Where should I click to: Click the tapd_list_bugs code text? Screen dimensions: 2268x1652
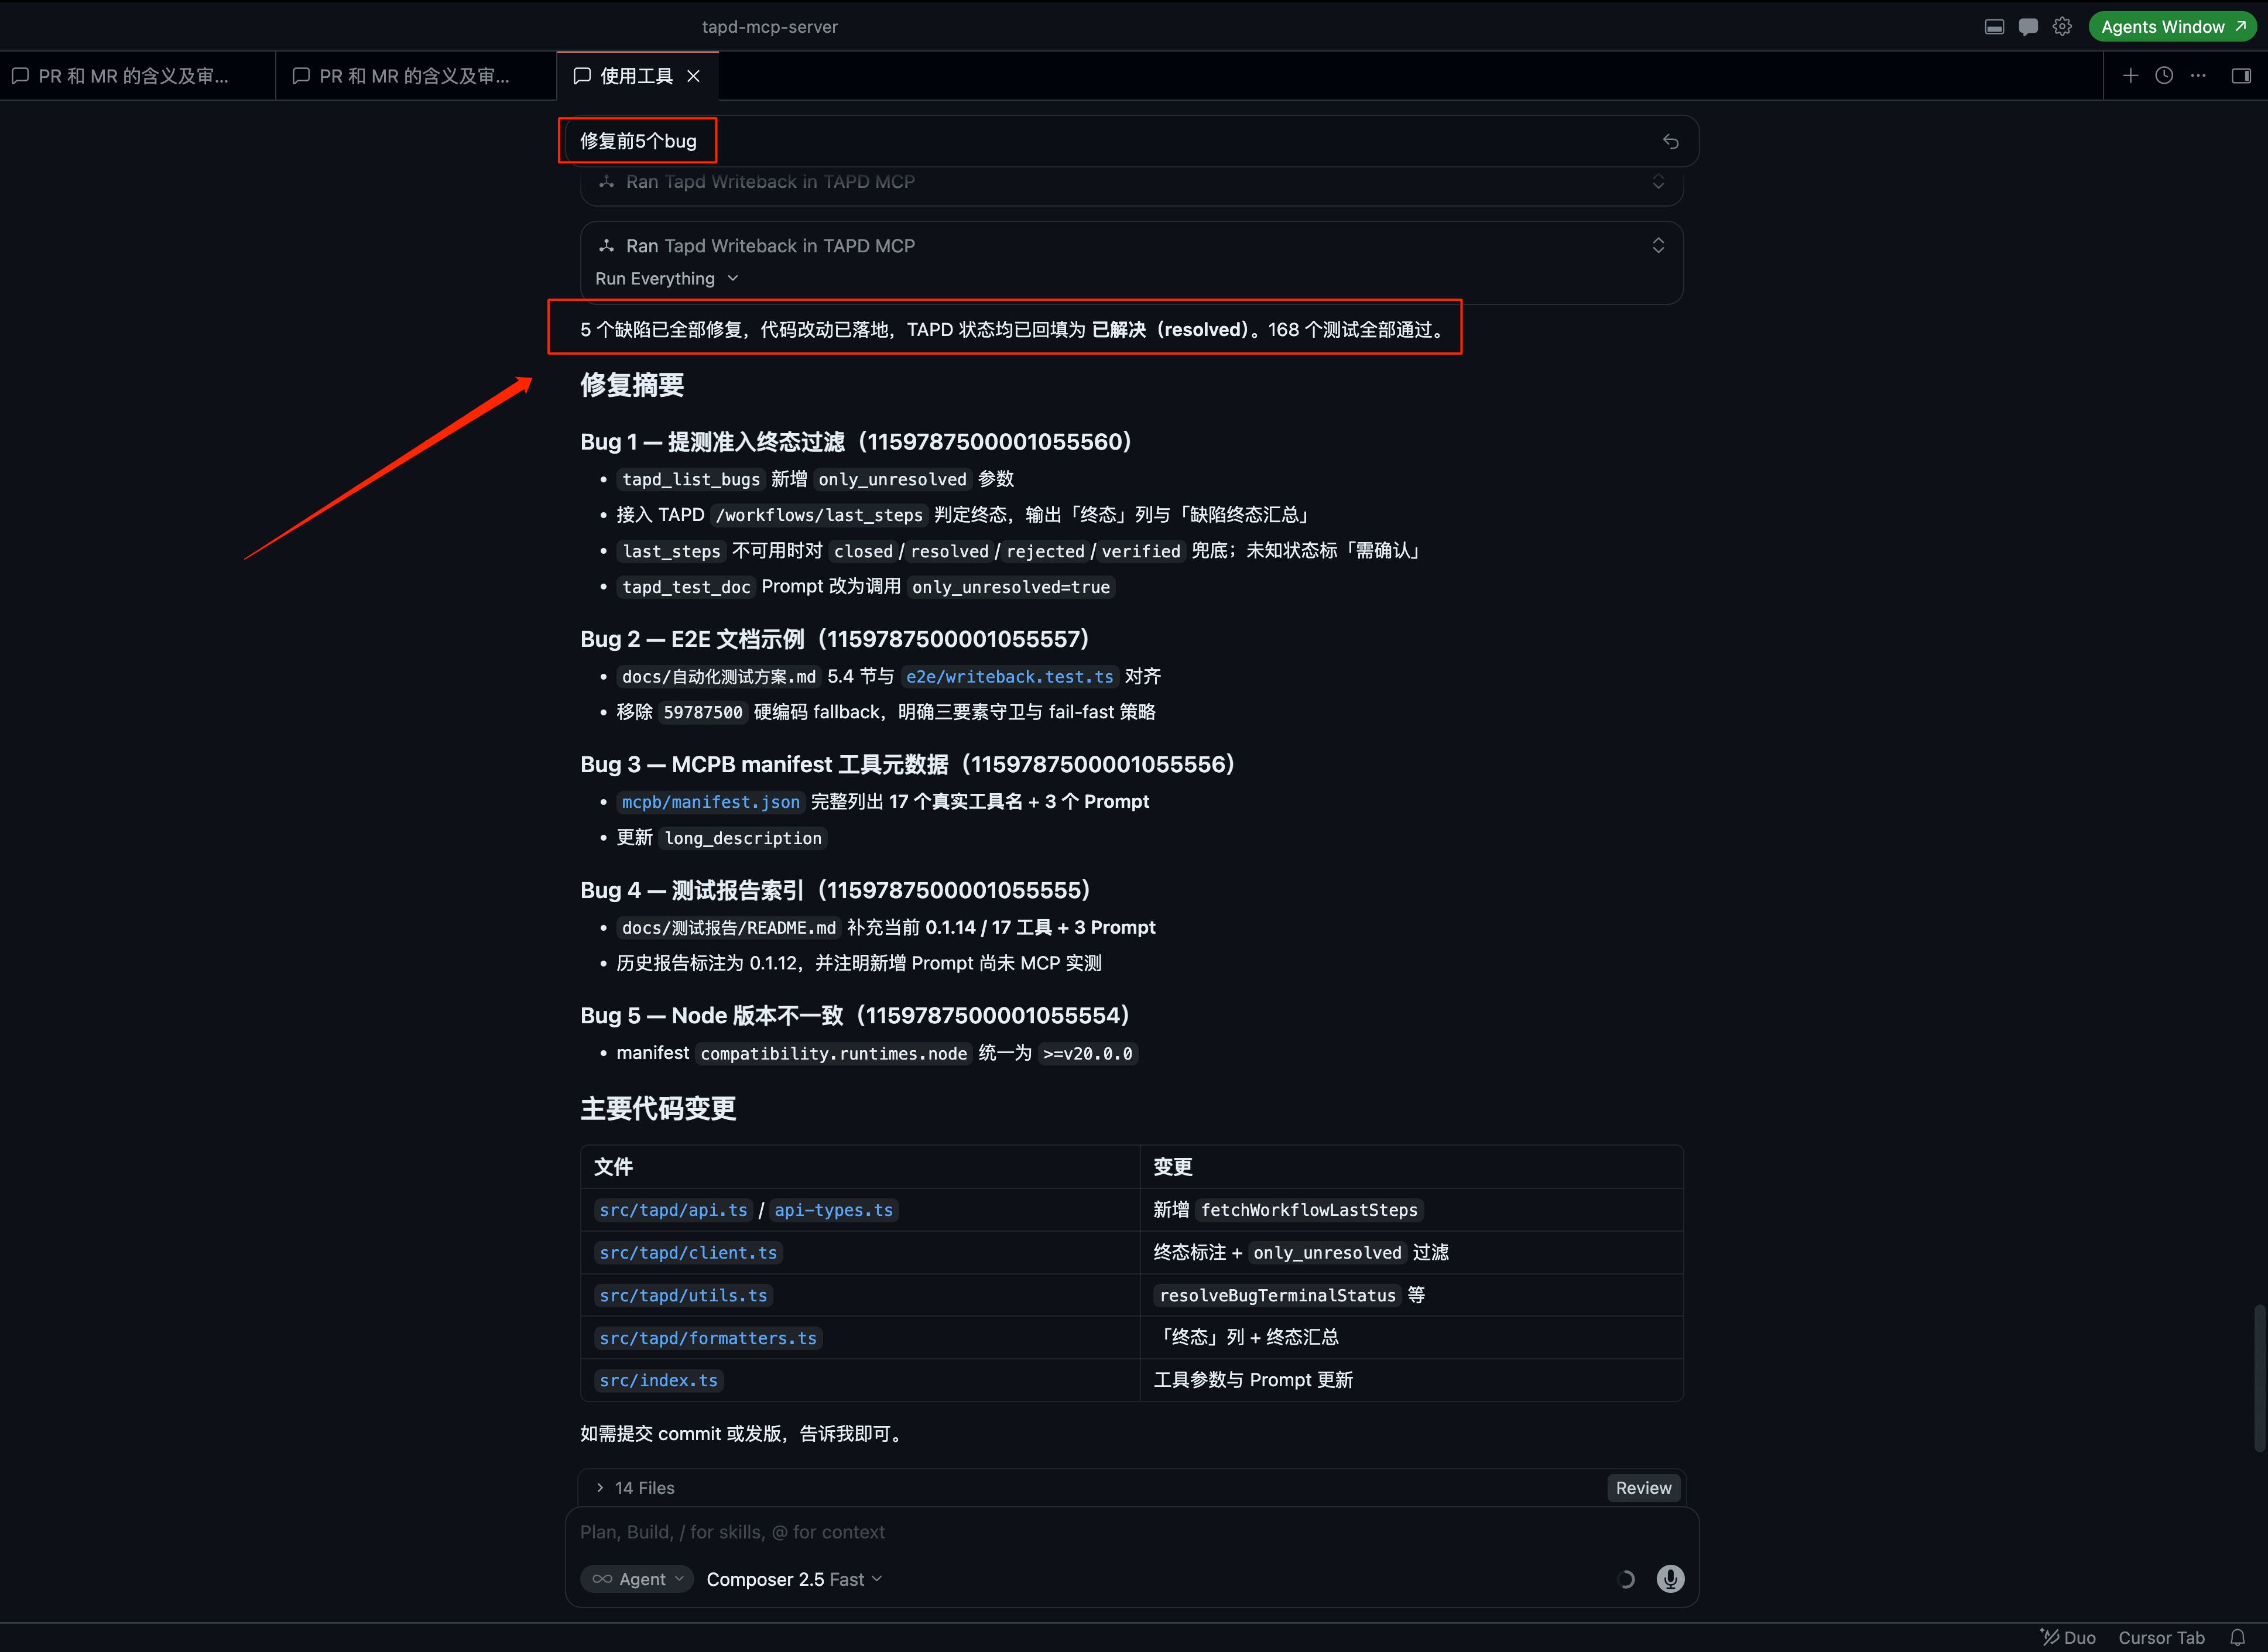click(x=691, y=480)
